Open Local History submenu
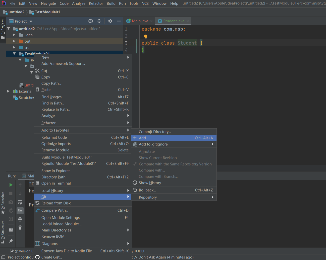Screen dimensions: 326x260 coord(83,191)
